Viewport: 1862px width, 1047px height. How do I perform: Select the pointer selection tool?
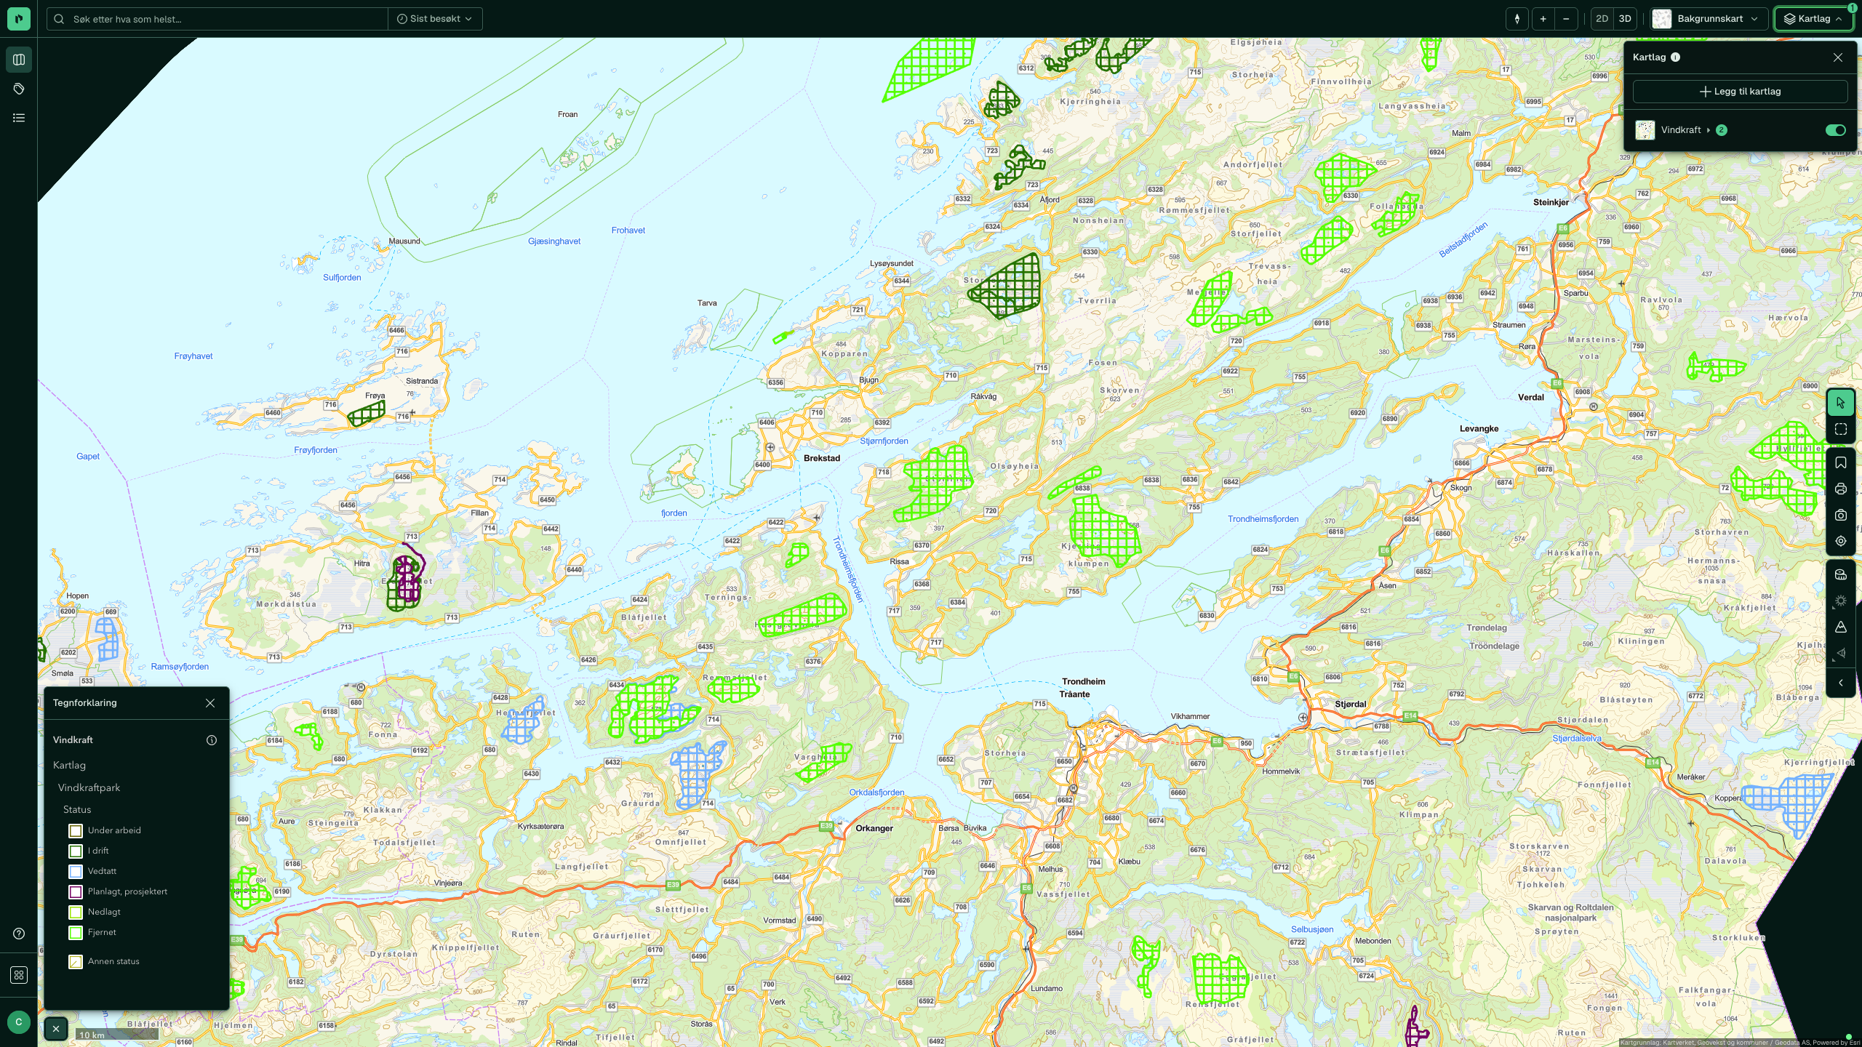[x=1841, y=403]
